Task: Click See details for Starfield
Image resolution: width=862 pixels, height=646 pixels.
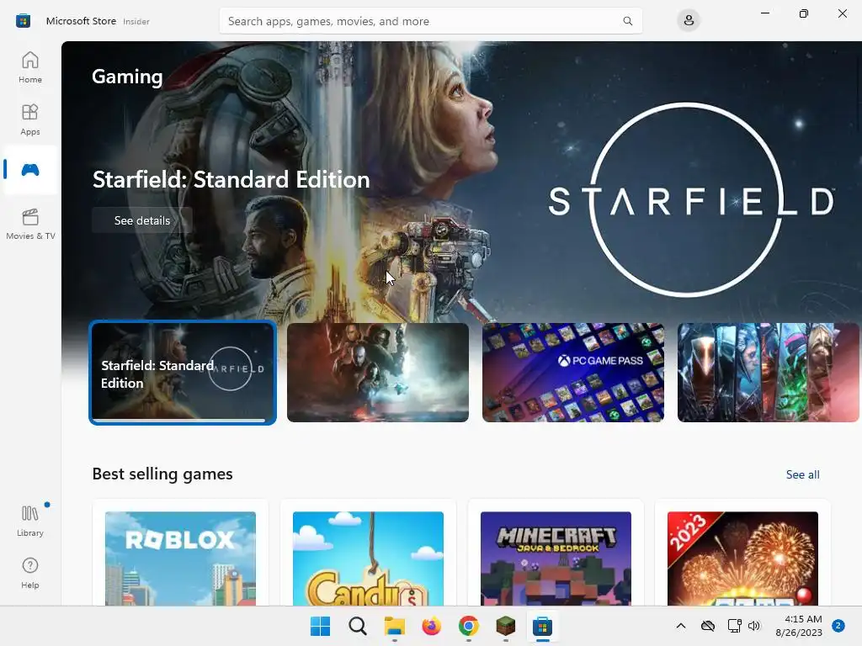Action: click(x=141, y=220)
